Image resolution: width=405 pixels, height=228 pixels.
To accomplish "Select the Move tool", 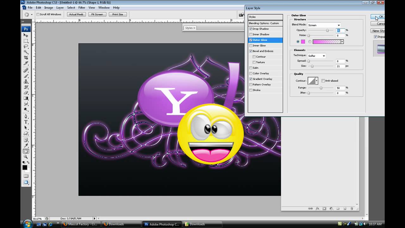I will click(26, 35).
